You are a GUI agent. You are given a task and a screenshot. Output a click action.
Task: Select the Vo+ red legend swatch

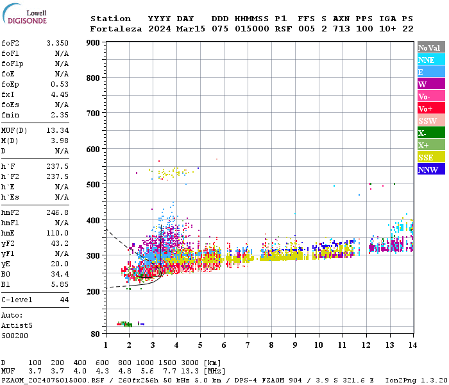point(431,108)
